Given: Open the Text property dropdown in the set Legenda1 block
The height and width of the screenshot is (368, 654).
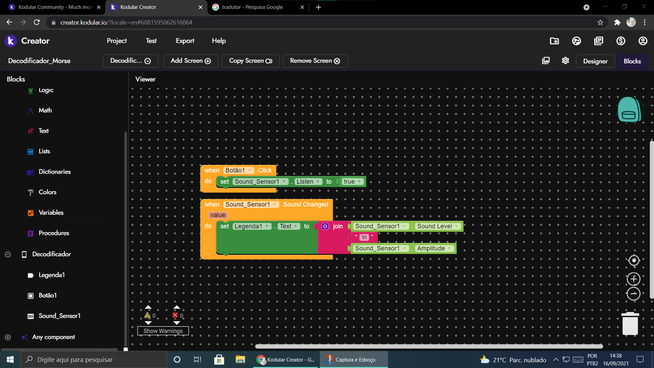Looking at the screenshot, I should click(x=289, y=226).
